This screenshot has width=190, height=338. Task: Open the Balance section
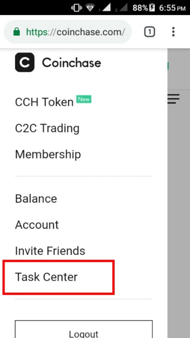coord(36,199)
